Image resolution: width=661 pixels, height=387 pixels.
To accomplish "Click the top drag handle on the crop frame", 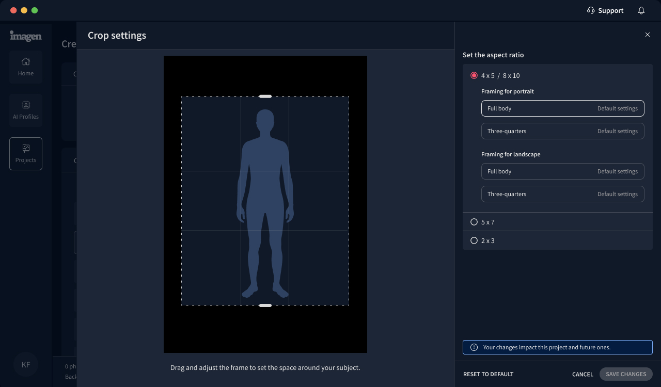I will [265, 96].
